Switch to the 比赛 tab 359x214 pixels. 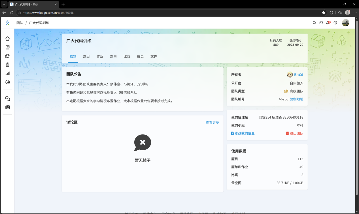[x=127, y=56]
